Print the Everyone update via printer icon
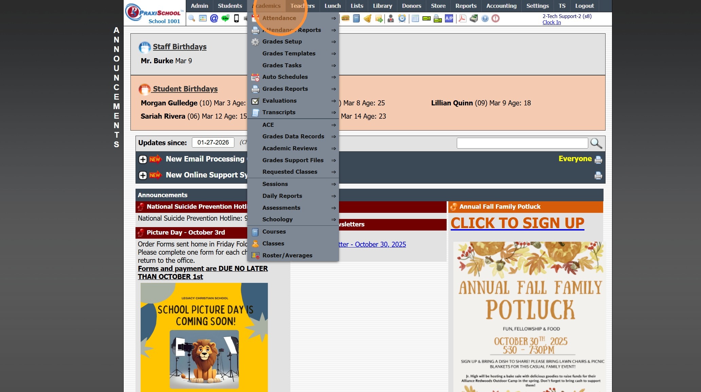 [598, 160]
